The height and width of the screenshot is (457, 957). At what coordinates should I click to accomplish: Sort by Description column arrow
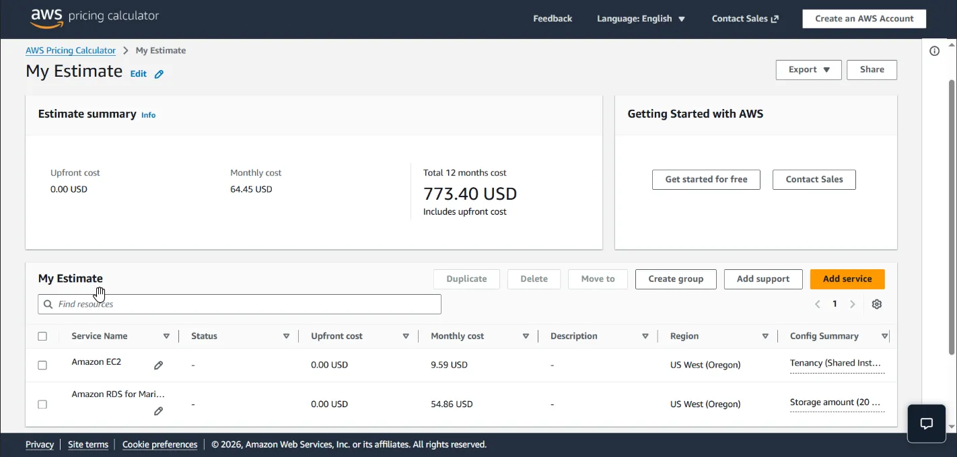[x=645, y=337]
